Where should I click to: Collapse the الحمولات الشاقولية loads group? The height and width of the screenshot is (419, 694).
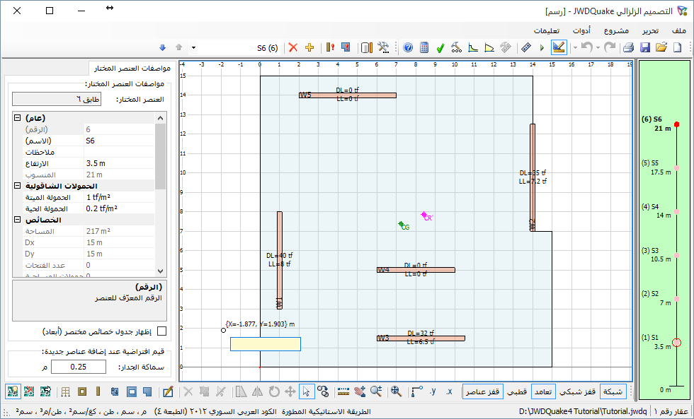coord(17,186)
